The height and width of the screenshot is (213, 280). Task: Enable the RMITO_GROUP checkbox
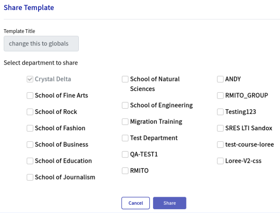(x=220, y=96)
